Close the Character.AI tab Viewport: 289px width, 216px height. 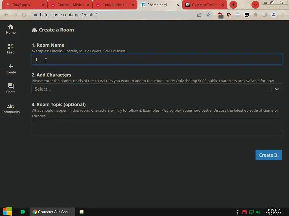(x=178, y=5)
